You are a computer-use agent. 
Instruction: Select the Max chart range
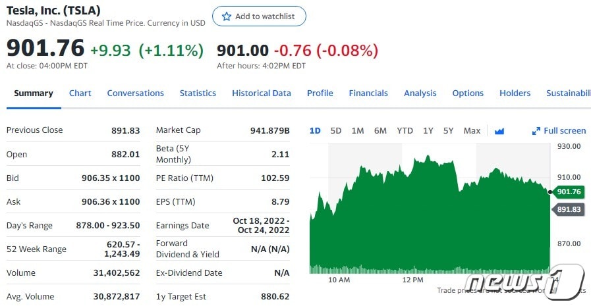(x=472, y=131)
